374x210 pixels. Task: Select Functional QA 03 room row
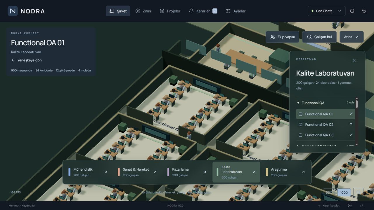pos(326,135)
